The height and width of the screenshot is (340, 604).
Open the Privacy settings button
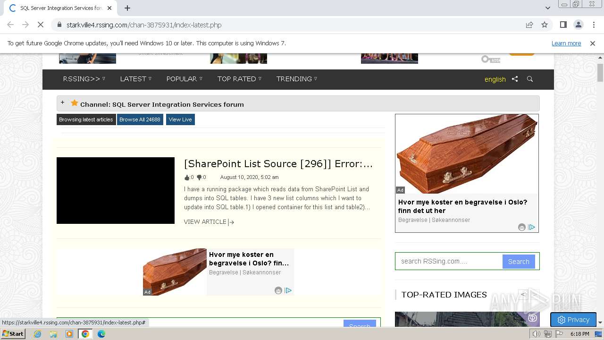tap(573, 320)
